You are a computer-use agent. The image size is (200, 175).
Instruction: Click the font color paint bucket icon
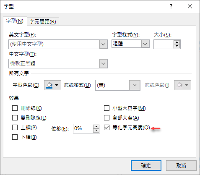click(49, 85)
